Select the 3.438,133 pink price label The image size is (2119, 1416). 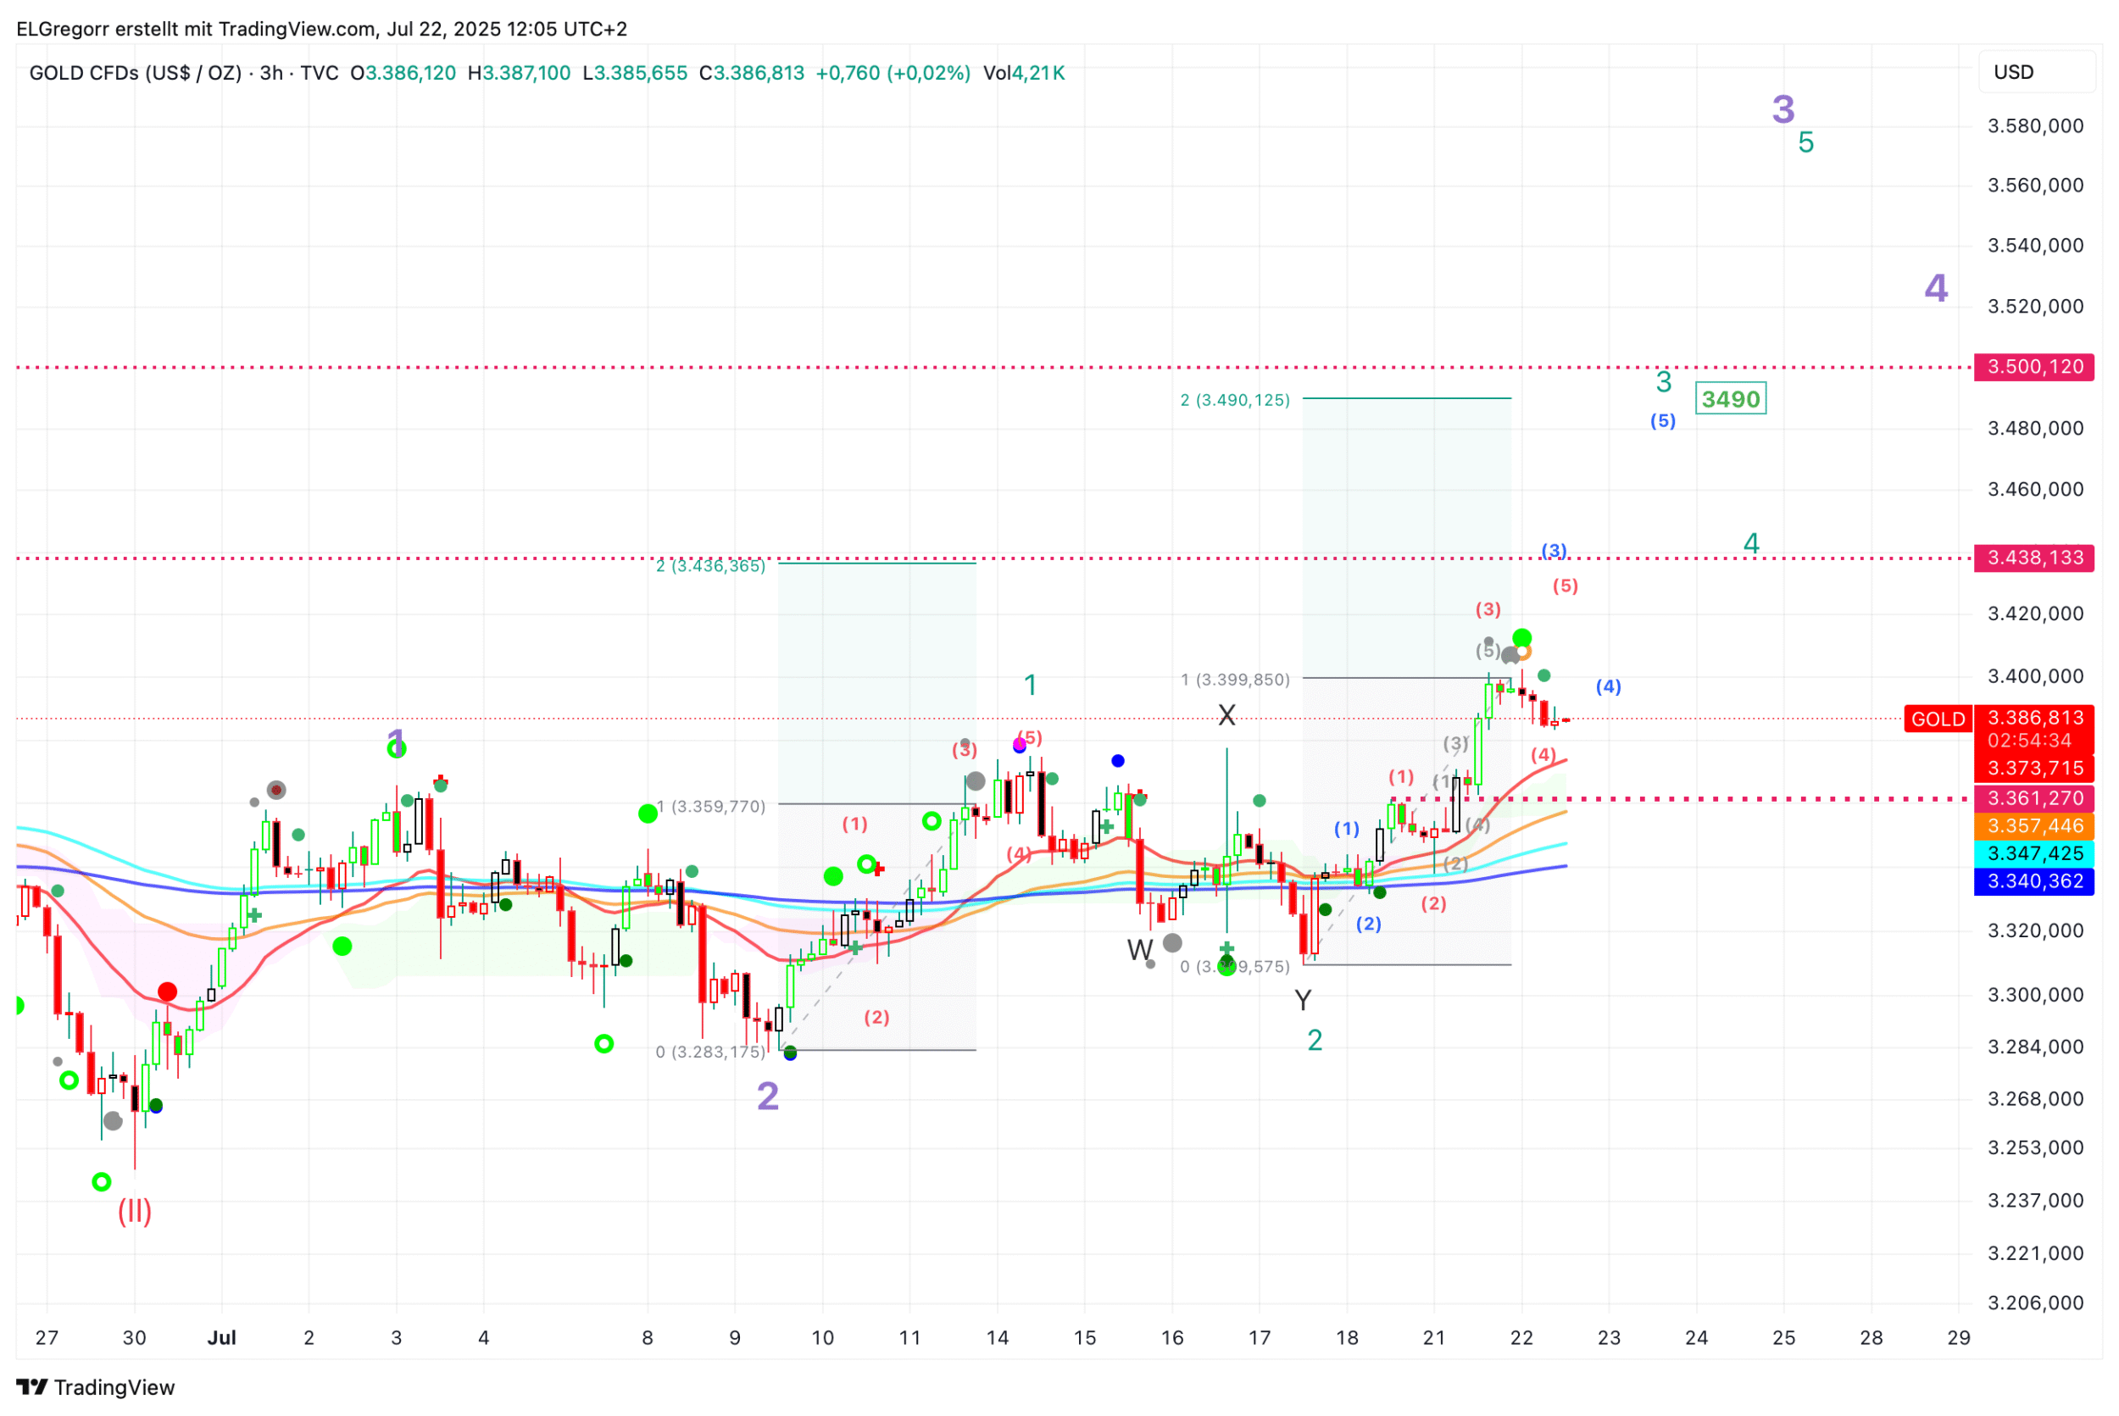(2034, 558)
